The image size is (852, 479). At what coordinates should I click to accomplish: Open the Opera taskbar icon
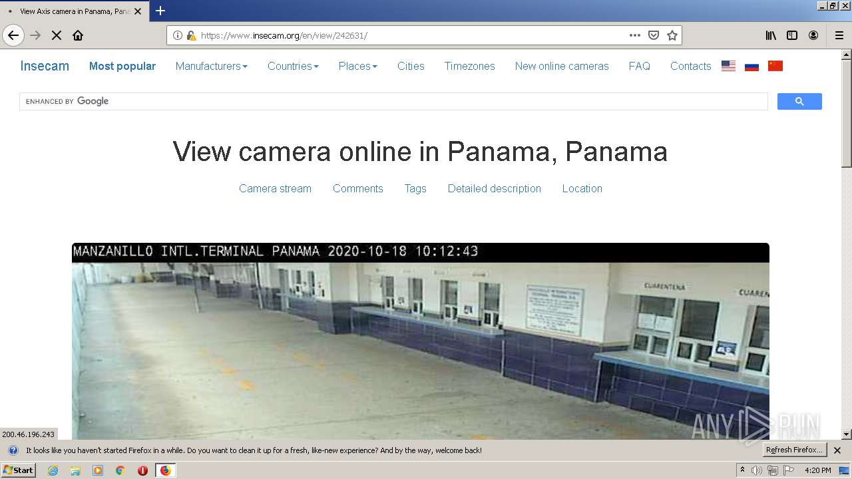click(142, 470)
